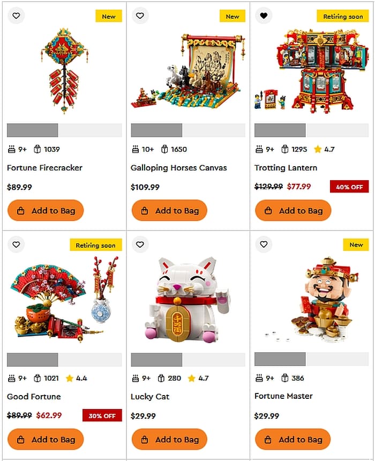Click the heart icon above Fortune Master
The height and width of the screenshot is (461, 375).
pos(264,244)
